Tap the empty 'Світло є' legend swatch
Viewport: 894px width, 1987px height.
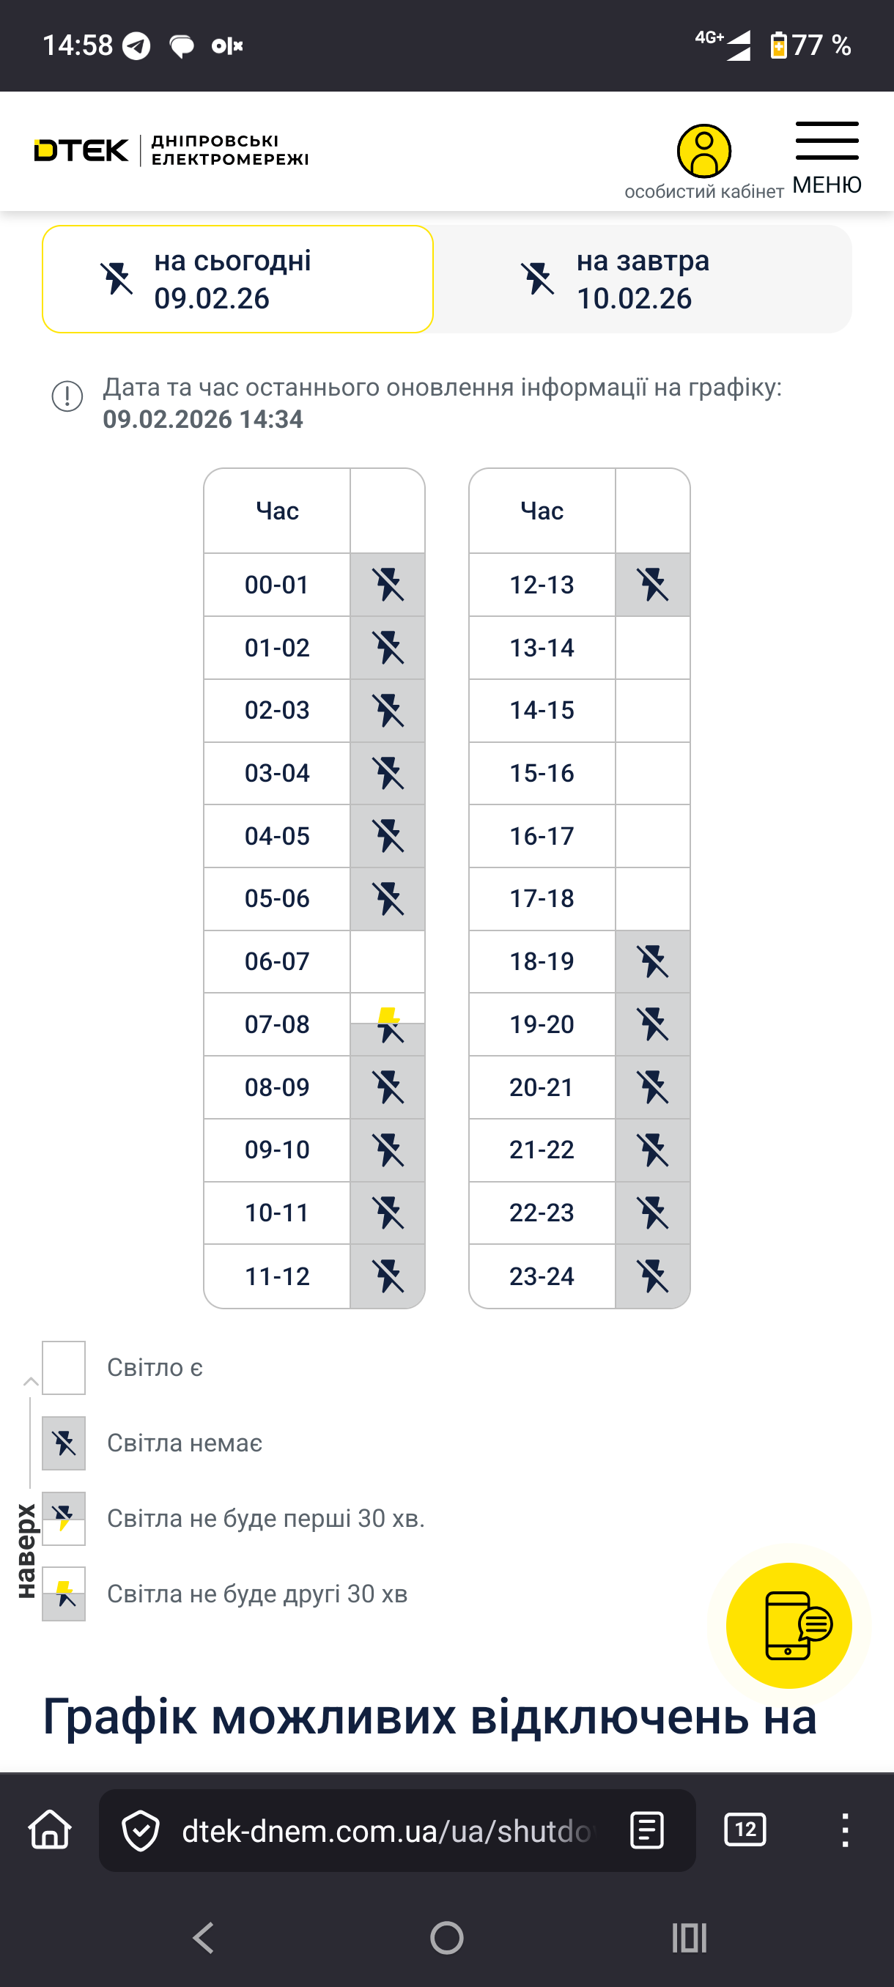64,1368
